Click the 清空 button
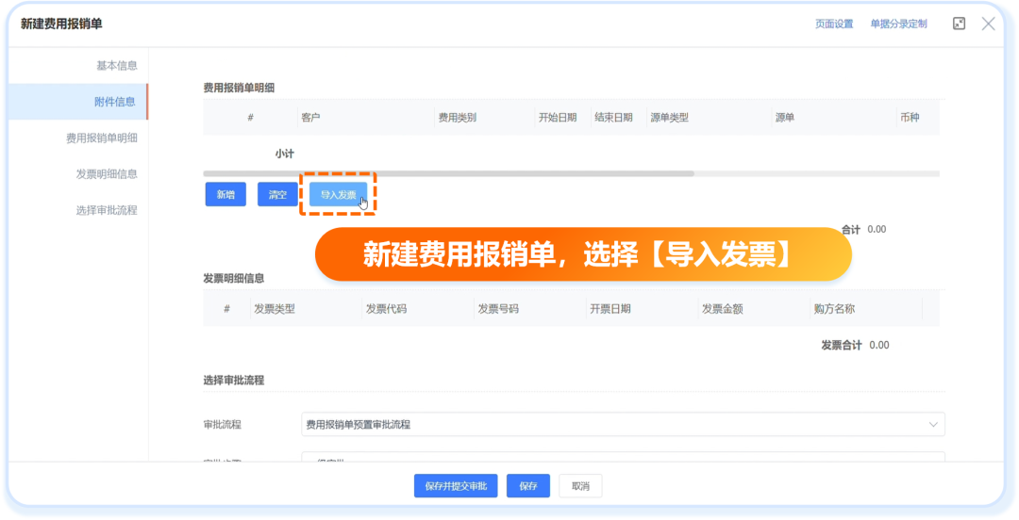The width and height of the screenshot is (1019, 520). tap(277, 195)
